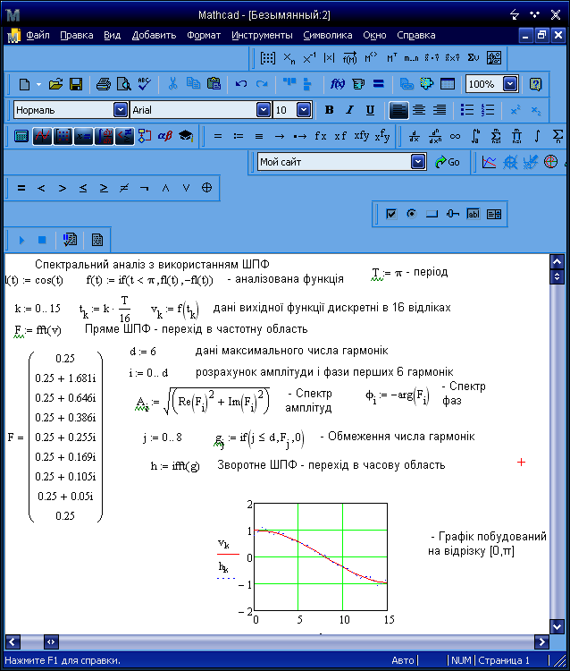The height and width of the screenshot is (671, 570).
Task: Toggle bold text formatting
Action: (329, 110)
